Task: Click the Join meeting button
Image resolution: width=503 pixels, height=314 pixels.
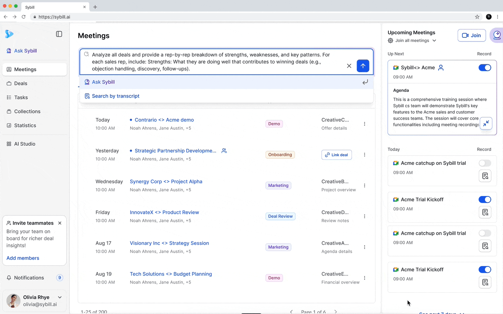Action: [472, 35]
